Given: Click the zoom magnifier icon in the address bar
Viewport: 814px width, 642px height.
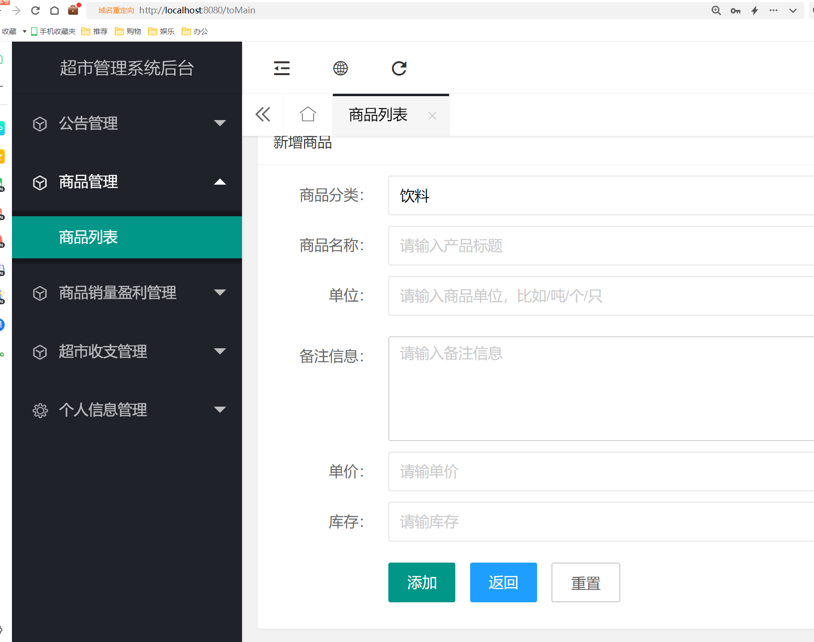Looking at the screenshot, I should tap(716, 11).
